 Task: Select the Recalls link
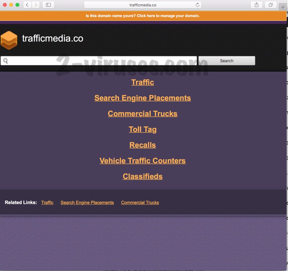[x=143, y=145]
